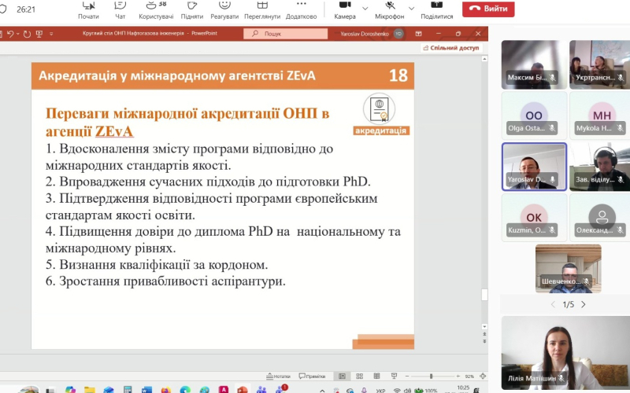
Task: Click text '6. Зростання привабливості аспірантури.'
Action: [165, 281]
